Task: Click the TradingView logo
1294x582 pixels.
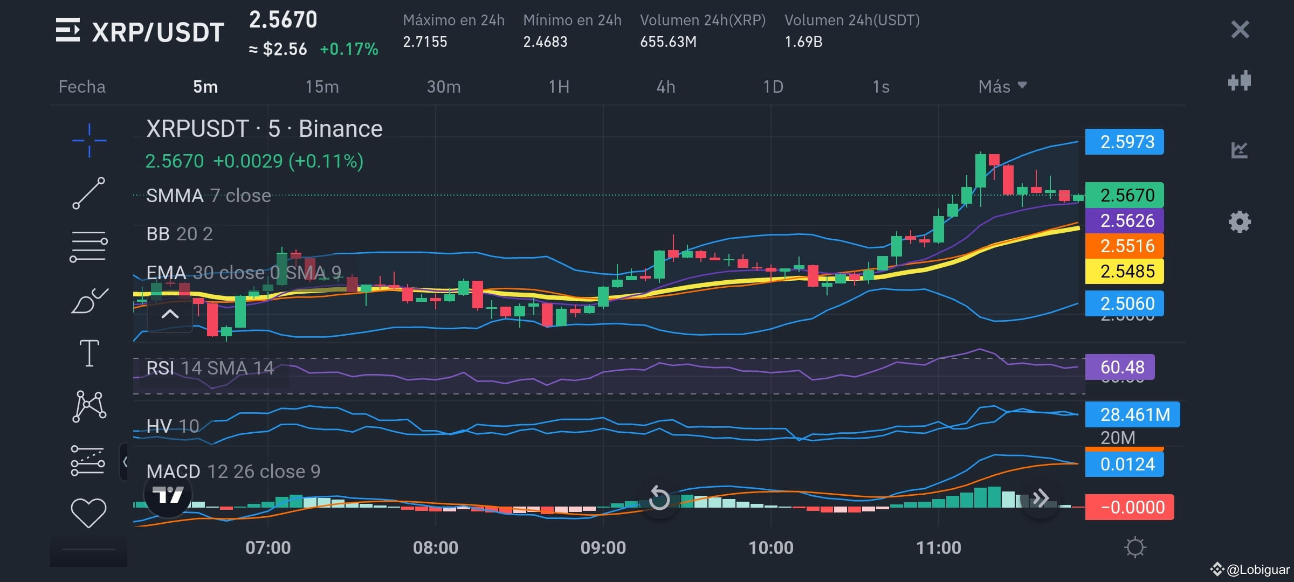Action: coord(168,494)
